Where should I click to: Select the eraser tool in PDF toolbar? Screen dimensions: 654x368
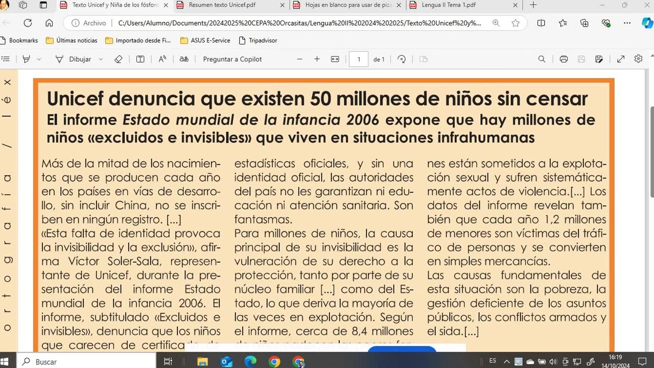119,59
